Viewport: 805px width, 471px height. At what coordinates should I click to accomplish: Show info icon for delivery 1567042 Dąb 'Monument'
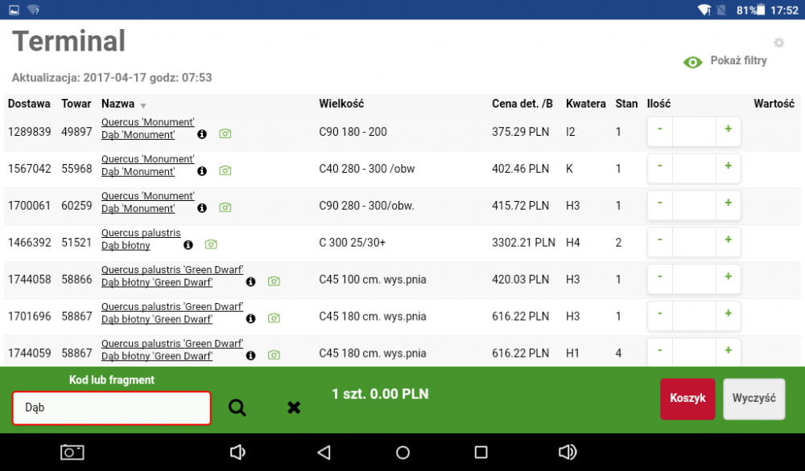[202, 171]
